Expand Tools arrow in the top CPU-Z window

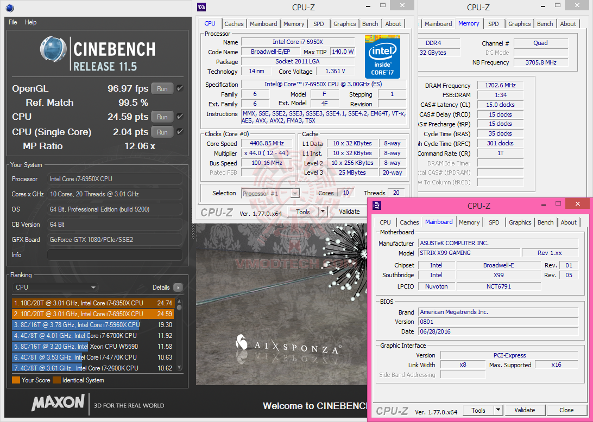(323, 212)
